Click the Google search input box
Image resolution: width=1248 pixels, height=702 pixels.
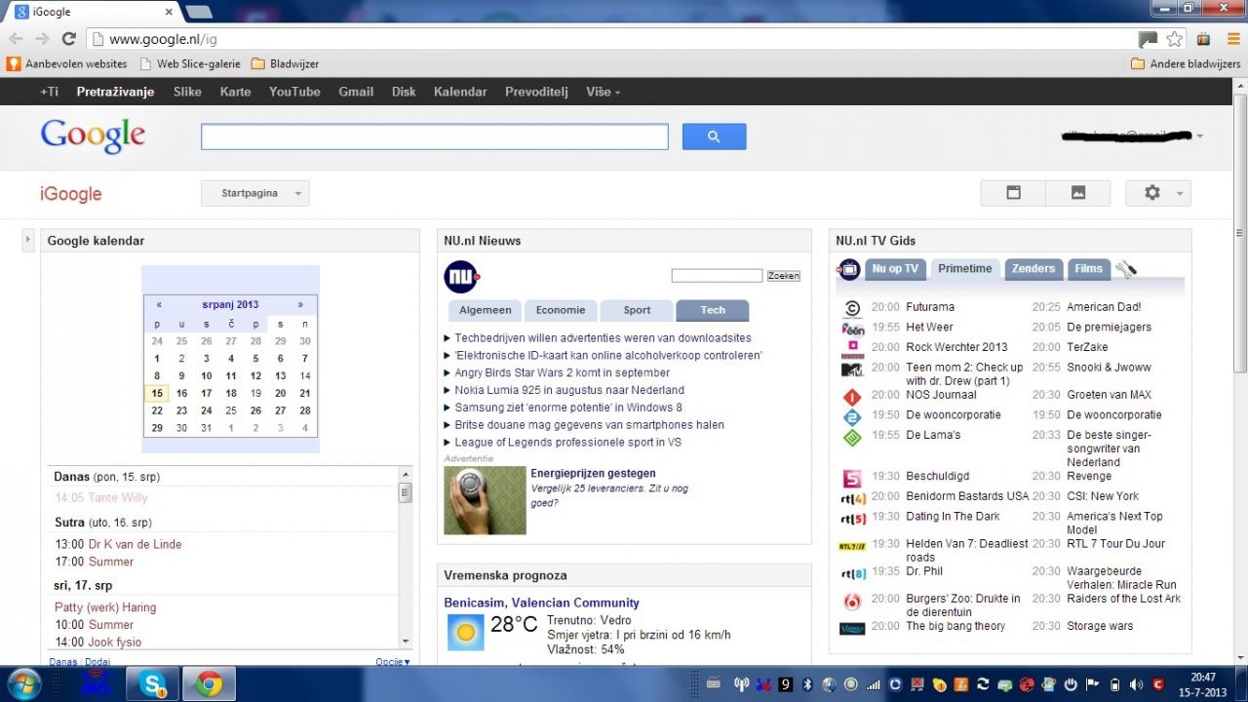tap(435, 136)
